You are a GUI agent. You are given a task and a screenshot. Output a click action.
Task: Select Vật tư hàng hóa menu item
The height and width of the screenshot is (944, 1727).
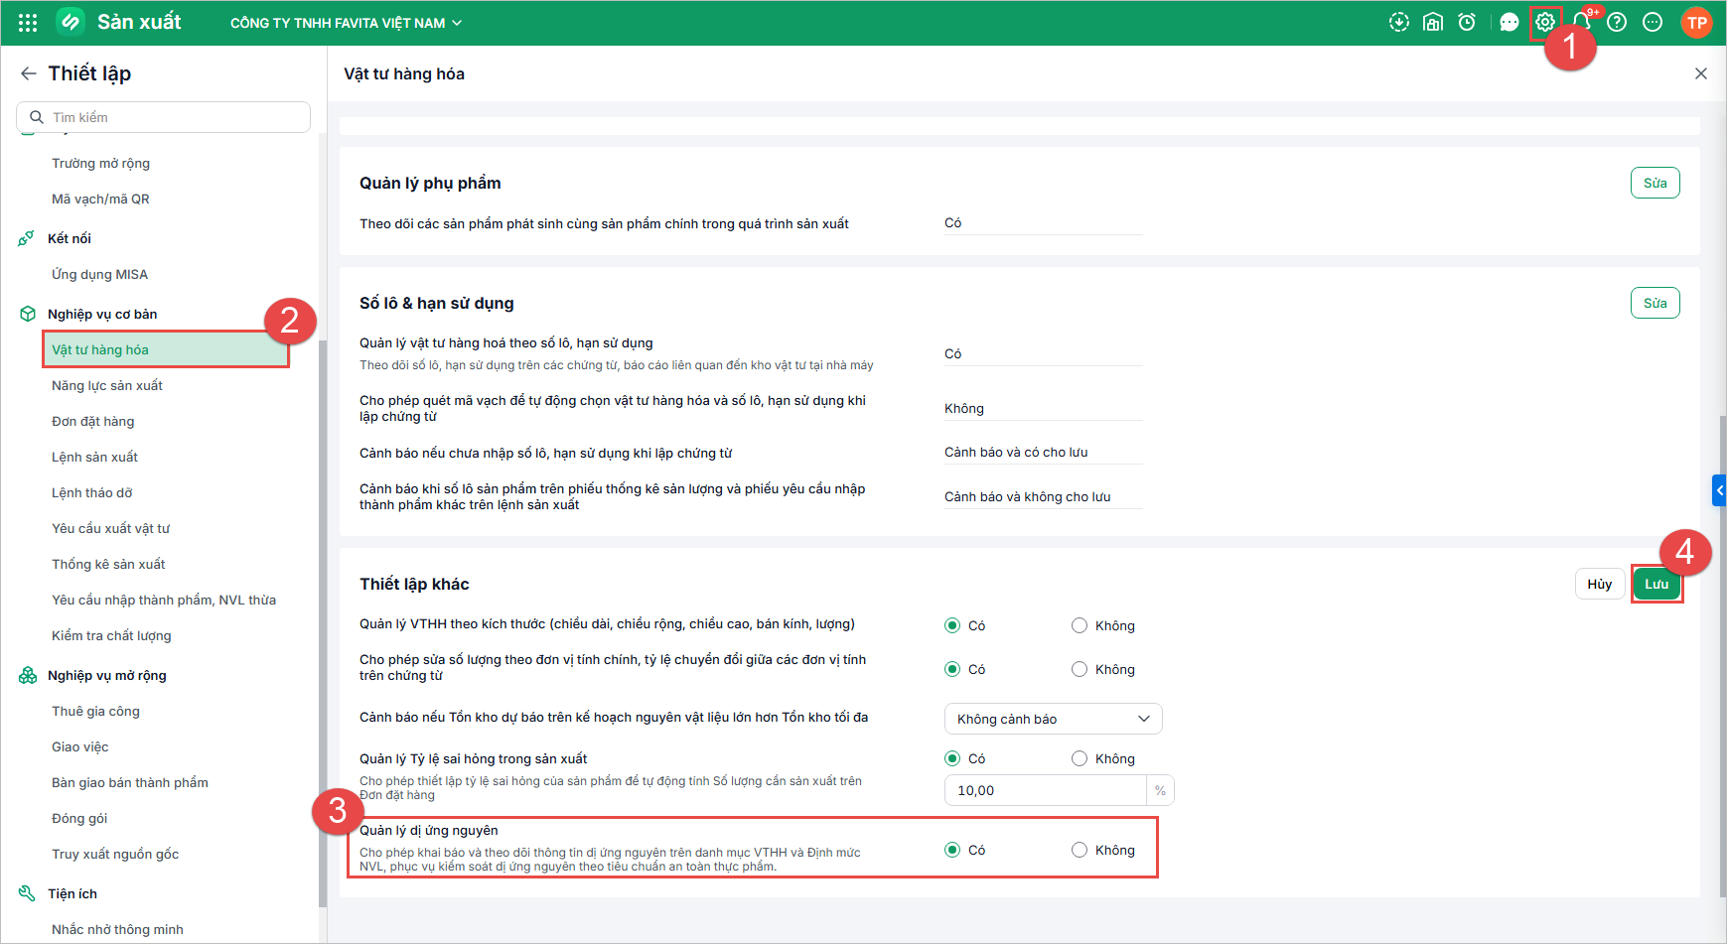[166, 349]
